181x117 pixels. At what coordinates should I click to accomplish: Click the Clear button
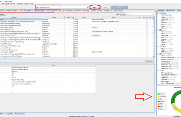click(x=105, y=7)
